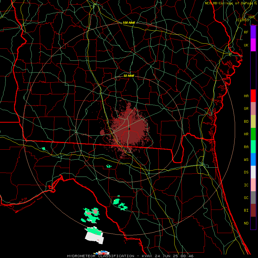
Task: Click the RF purple legend swatch
Action: pos(253,32)
